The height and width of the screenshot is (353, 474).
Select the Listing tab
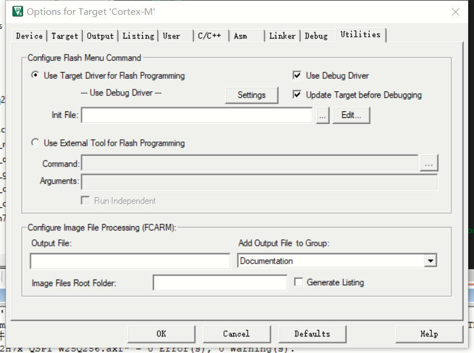[x=139, y=36]
